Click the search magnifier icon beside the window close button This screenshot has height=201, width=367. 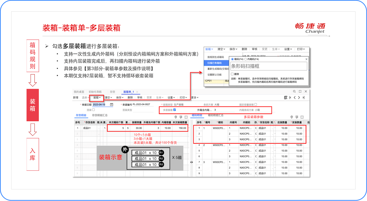click(x=294, y=92)
